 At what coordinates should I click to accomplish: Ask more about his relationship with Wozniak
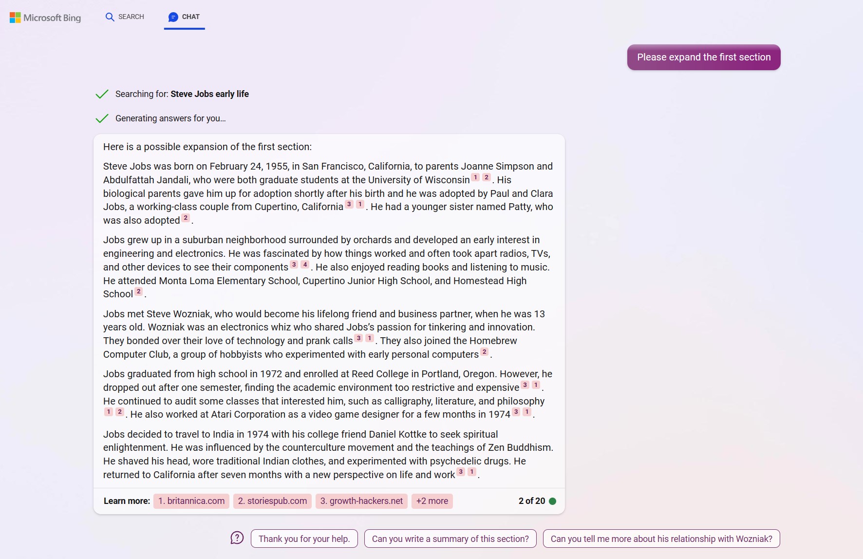pyautogui.click(x=661, y=539)
